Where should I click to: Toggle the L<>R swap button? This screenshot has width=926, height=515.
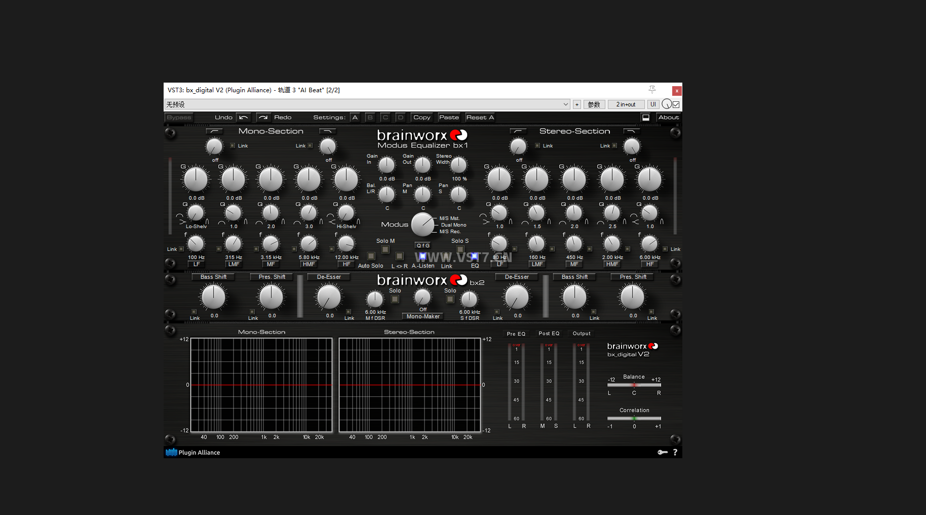pos(399,256)
